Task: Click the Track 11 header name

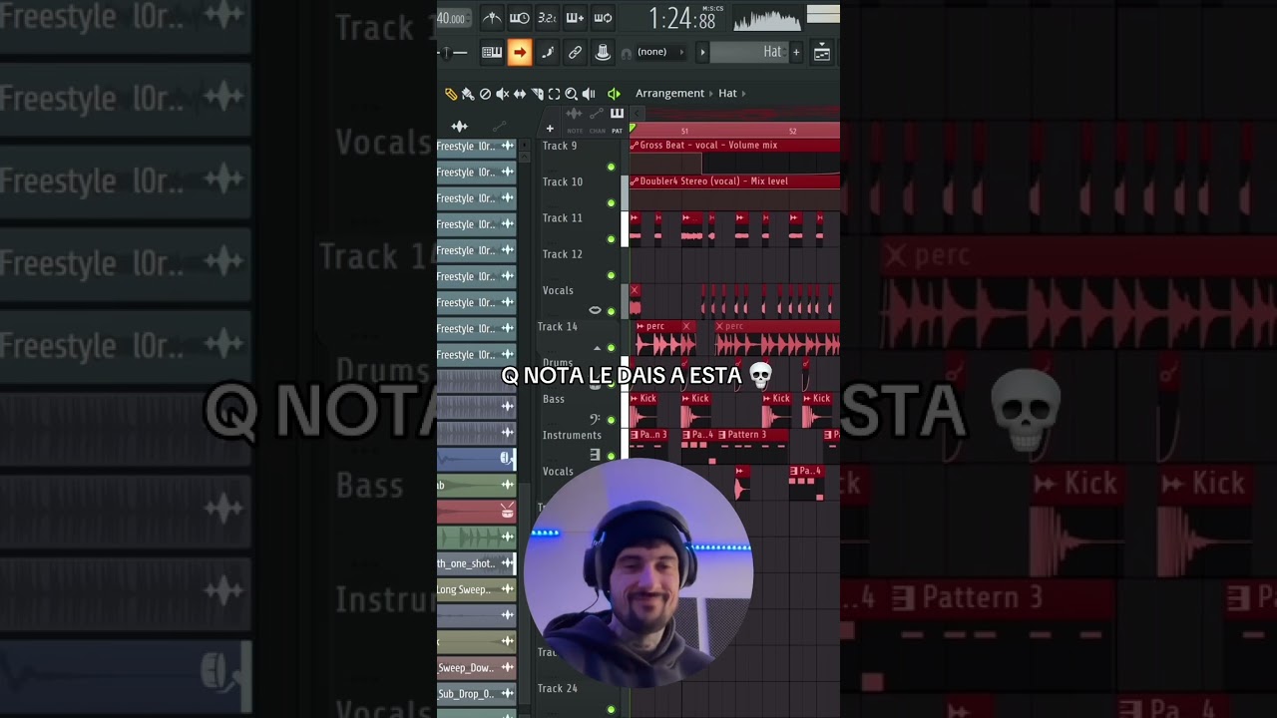Action: pos(563,217)
